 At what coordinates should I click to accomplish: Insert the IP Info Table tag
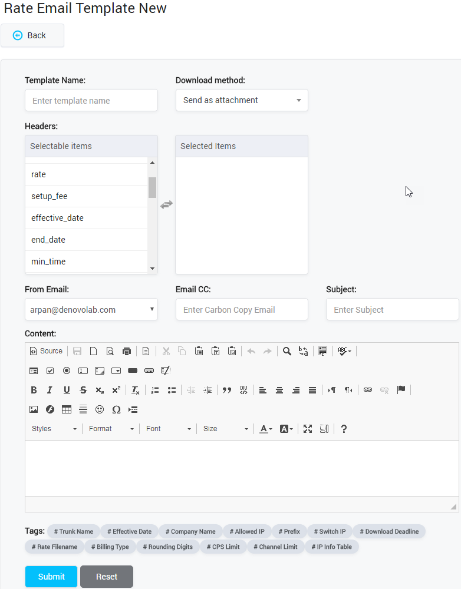click(x=332, y=547)
